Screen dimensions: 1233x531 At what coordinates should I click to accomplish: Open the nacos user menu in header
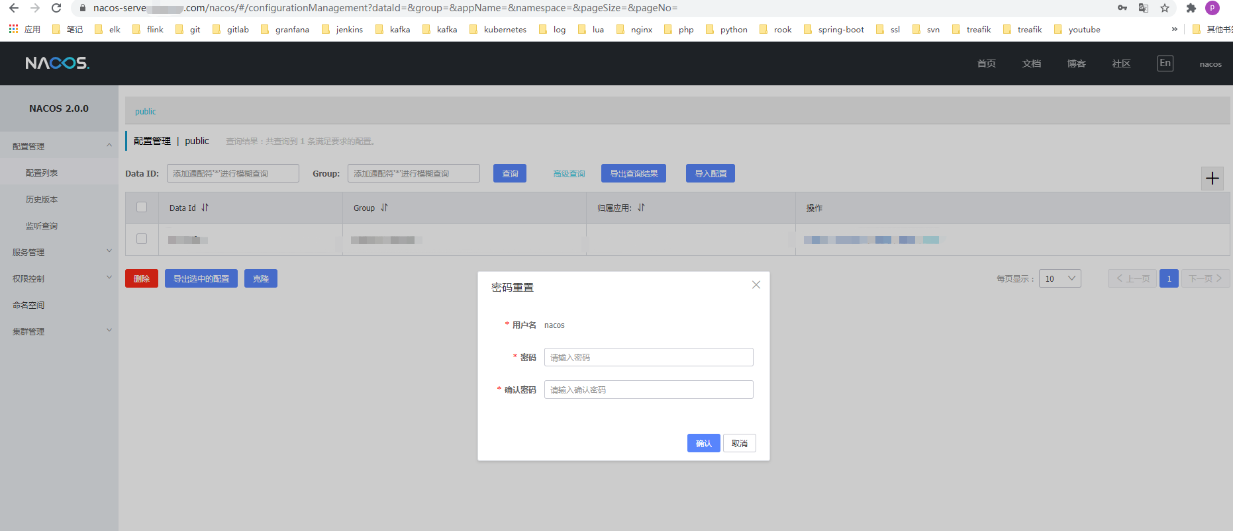[1210, 64]
